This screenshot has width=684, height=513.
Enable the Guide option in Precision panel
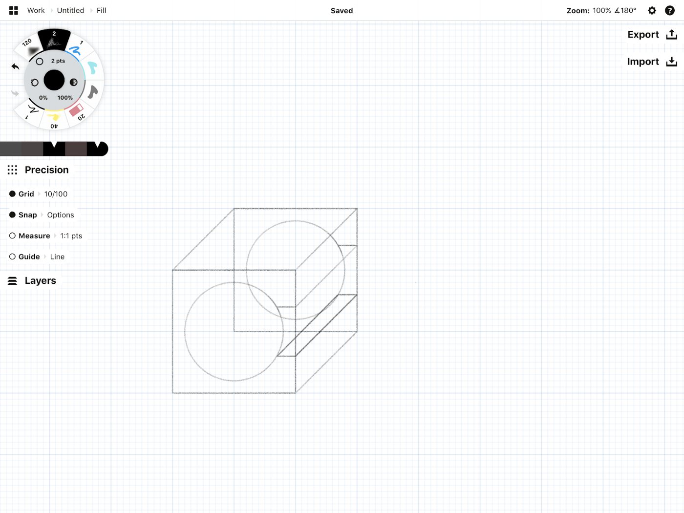coord(12,256)
